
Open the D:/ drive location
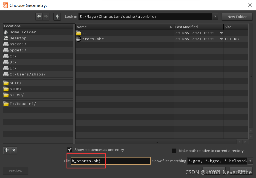coord(38,62)
